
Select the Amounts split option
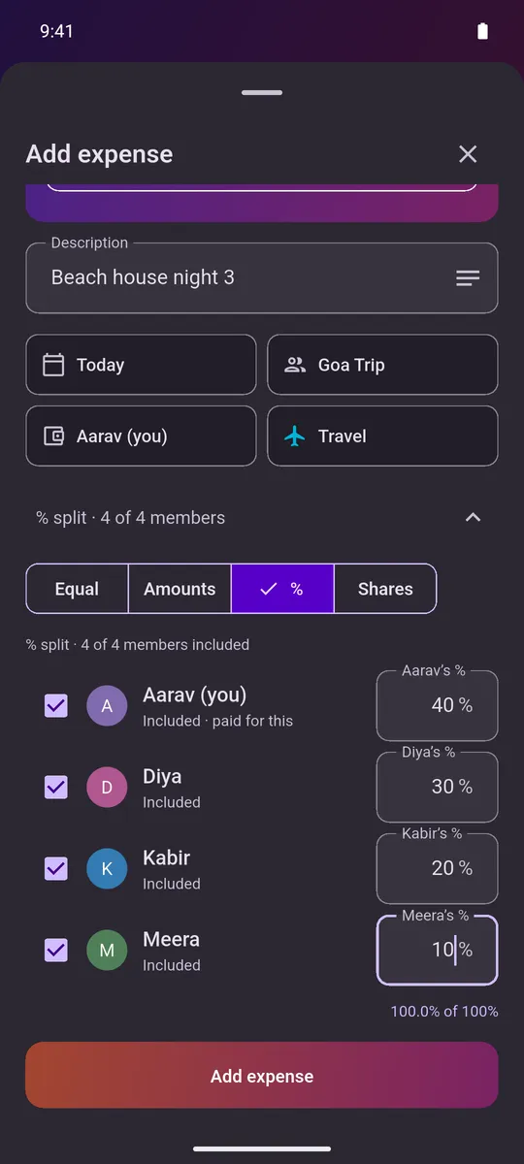tap(180, 589)
